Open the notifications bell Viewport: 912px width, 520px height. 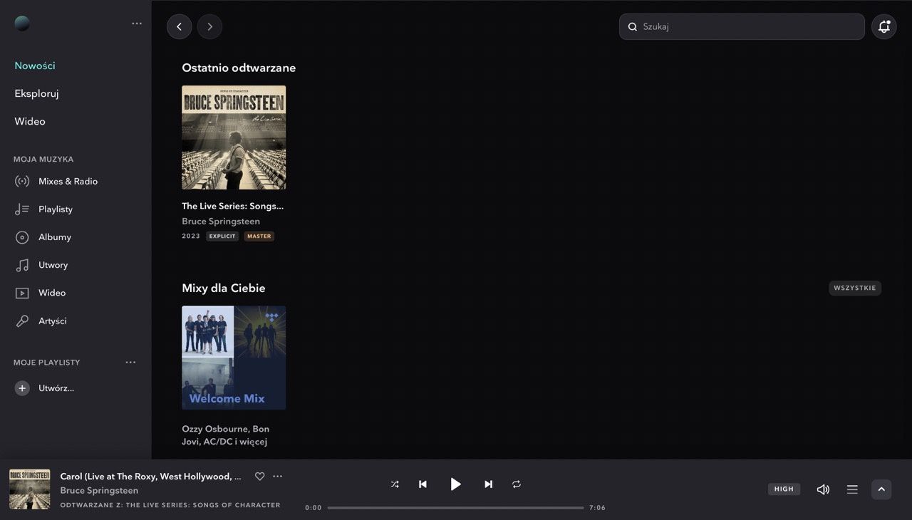tap(884, 26)
